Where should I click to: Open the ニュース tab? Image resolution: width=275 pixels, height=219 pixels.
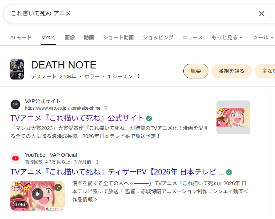(x=193, y=38)
